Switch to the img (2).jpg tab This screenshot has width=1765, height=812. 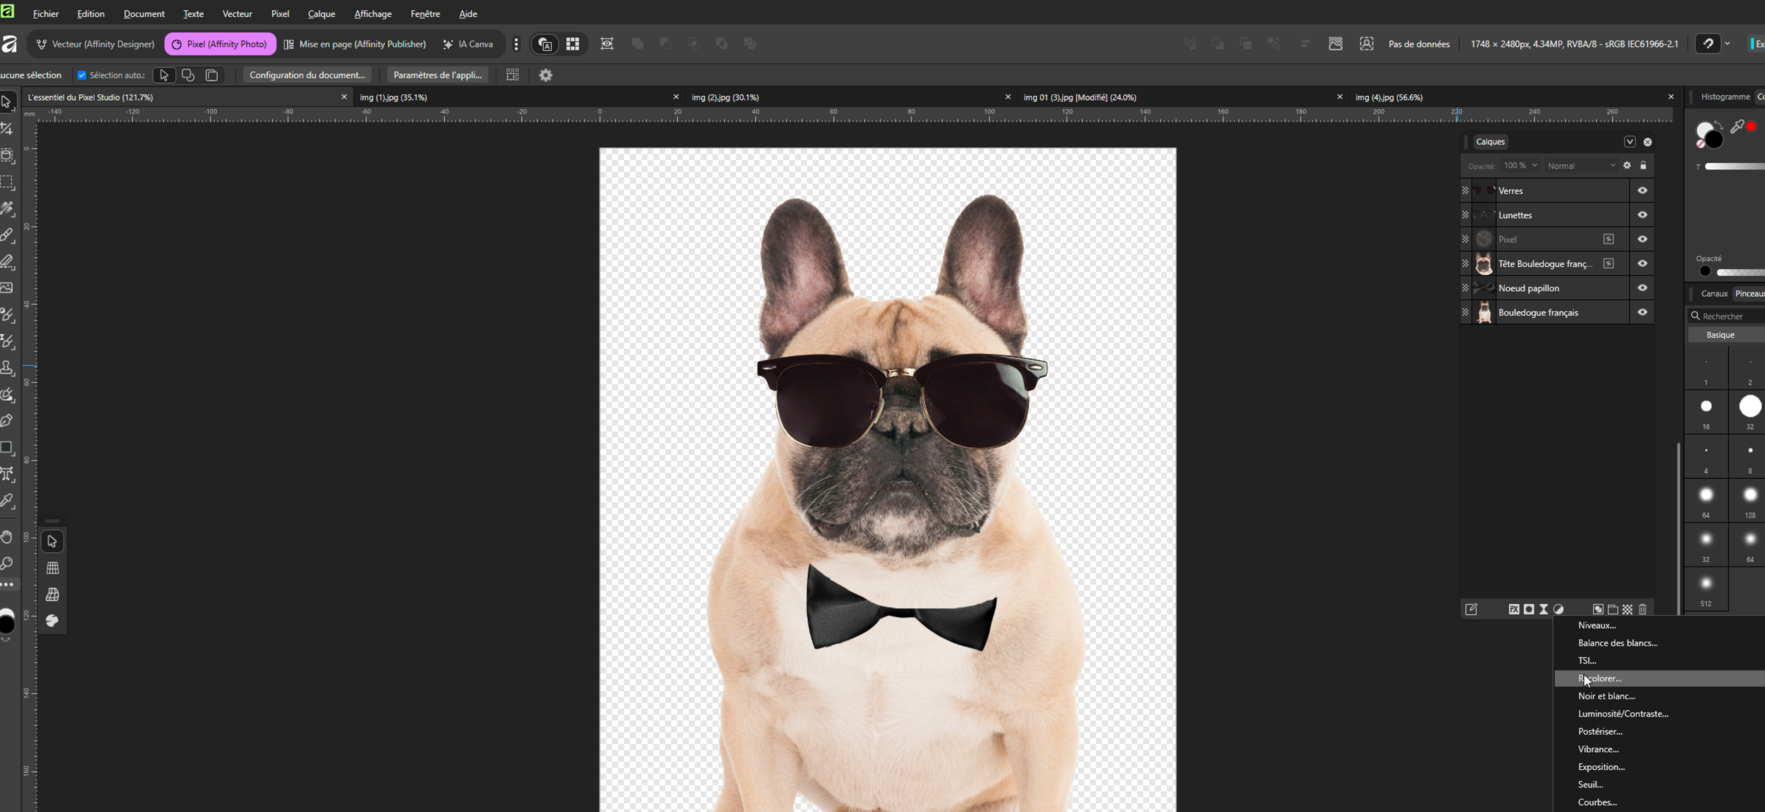pos(725,97)
